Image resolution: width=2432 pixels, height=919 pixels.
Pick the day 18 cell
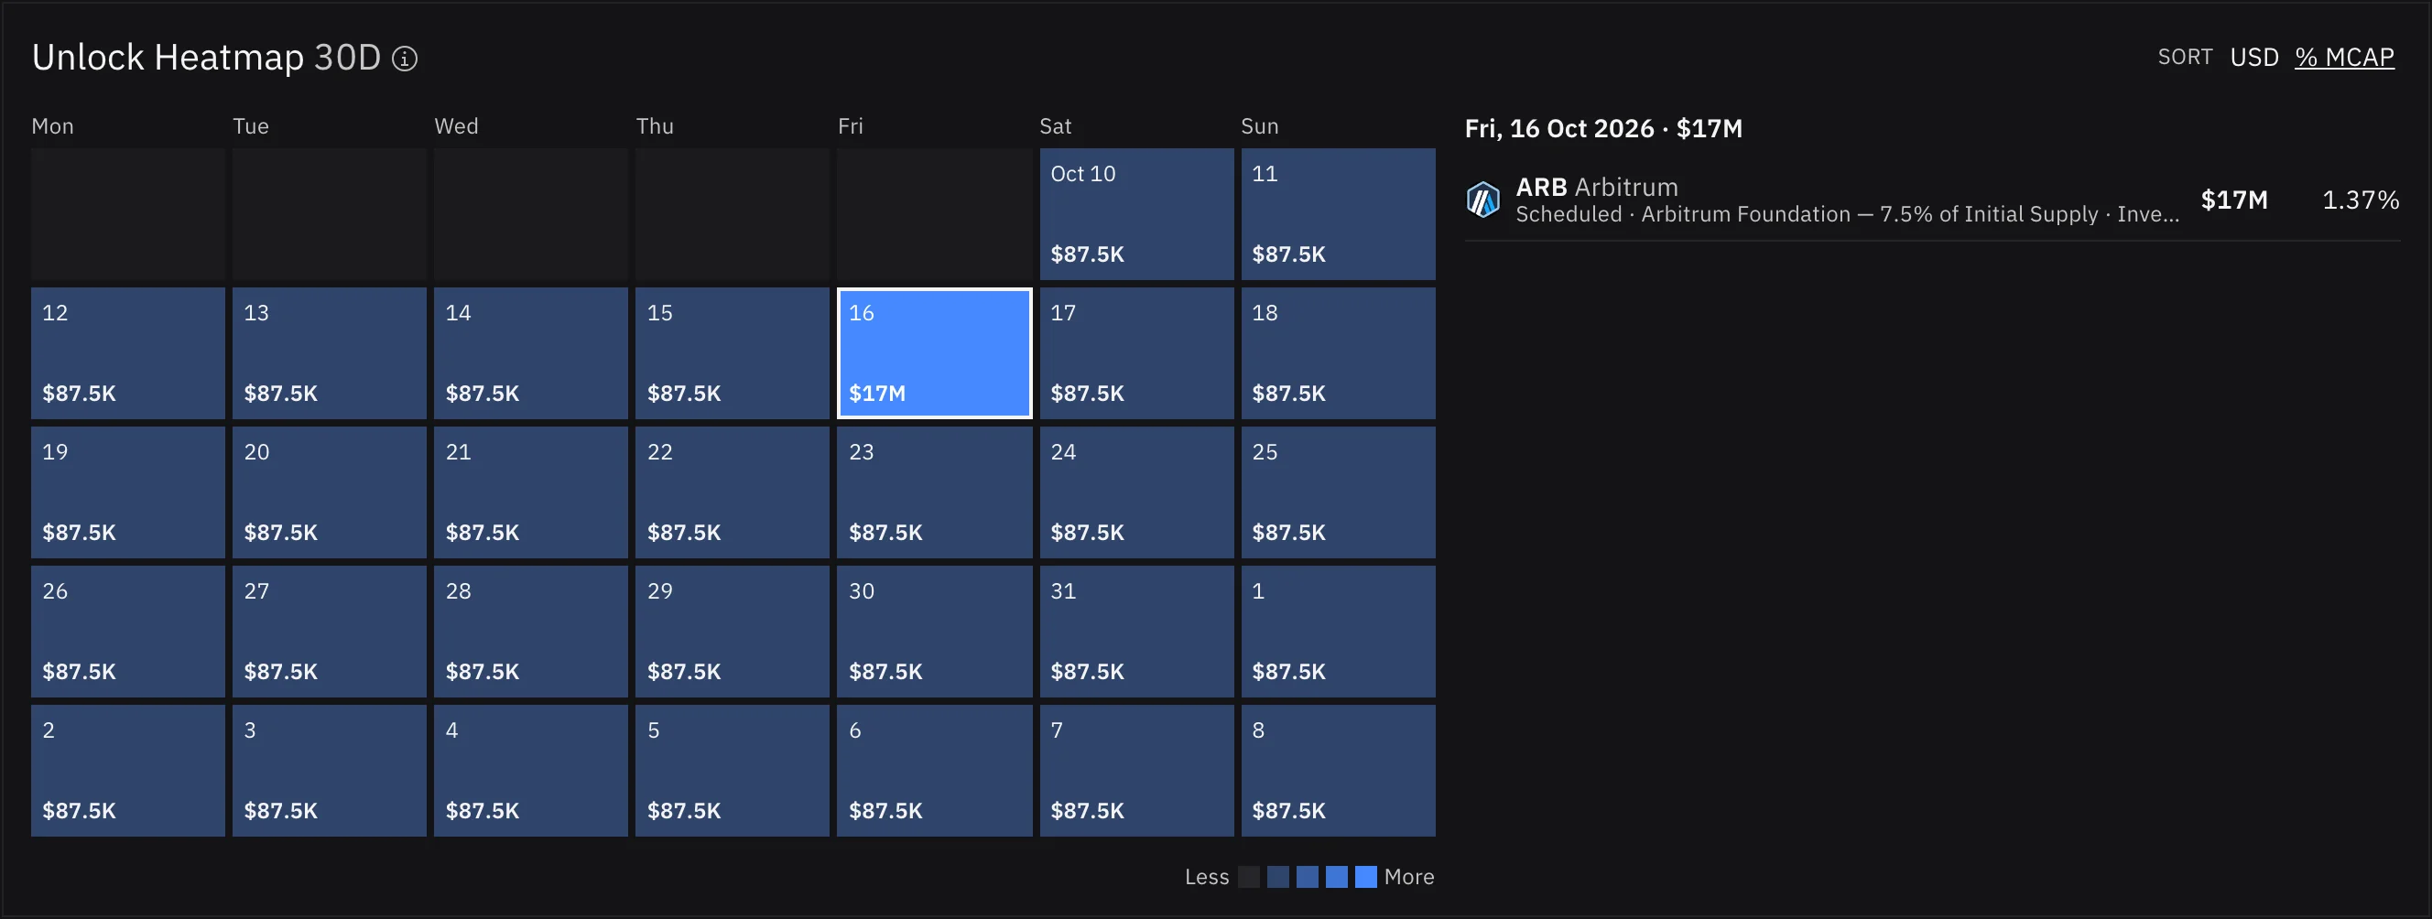tap(1338, 353)
